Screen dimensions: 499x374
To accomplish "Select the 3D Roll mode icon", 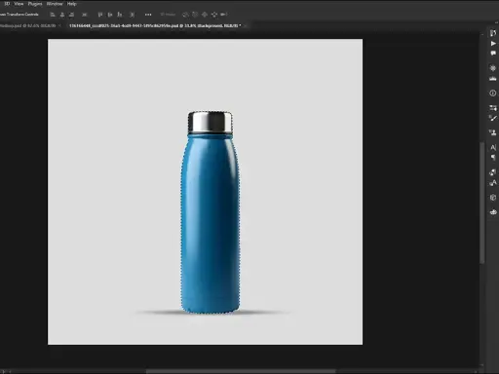I will click(195, 15).
